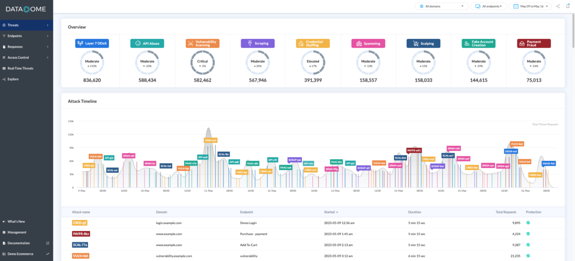Screen dimensions: 575x261
Task: Click the Fake Account Creation category badge
Action: pos(479,43)
